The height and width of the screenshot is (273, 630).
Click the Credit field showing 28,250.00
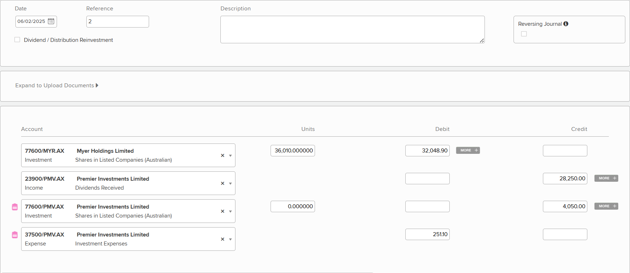[565, 179]
